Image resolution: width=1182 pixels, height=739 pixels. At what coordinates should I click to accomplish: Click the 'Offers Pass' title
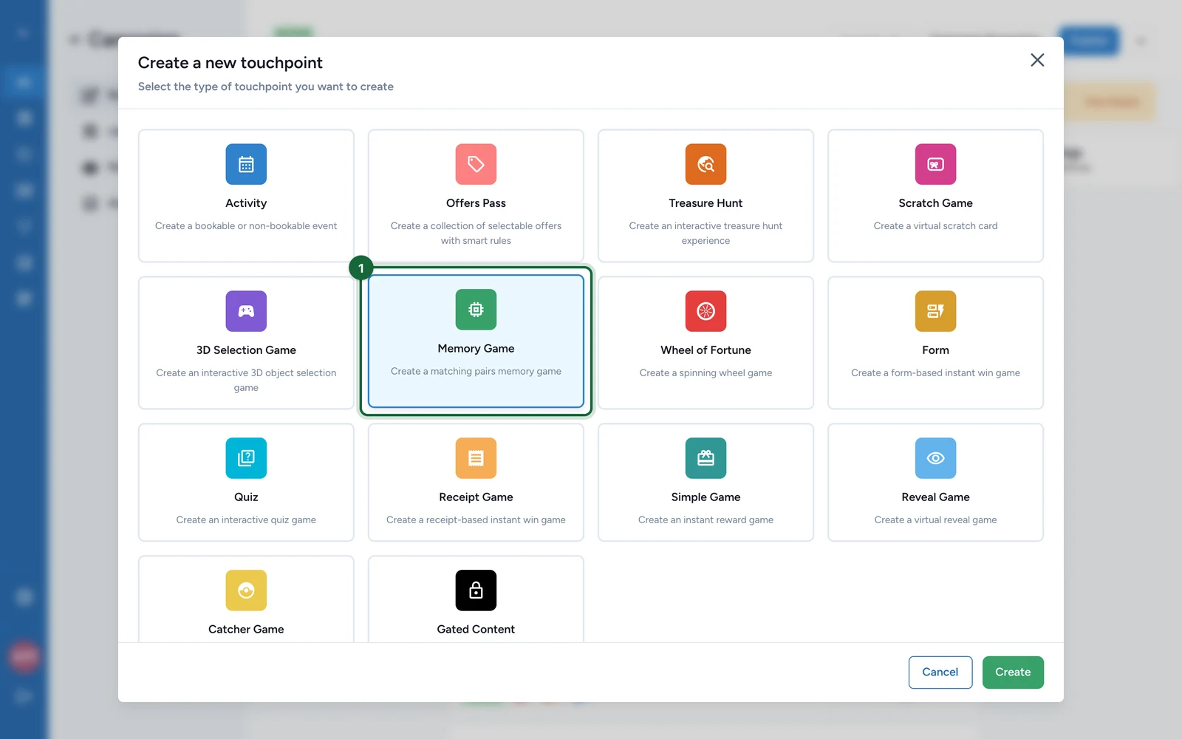point(476,203)
